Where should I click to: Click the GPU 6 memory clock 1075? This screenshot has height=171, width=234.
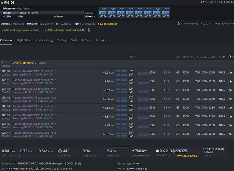222,125
